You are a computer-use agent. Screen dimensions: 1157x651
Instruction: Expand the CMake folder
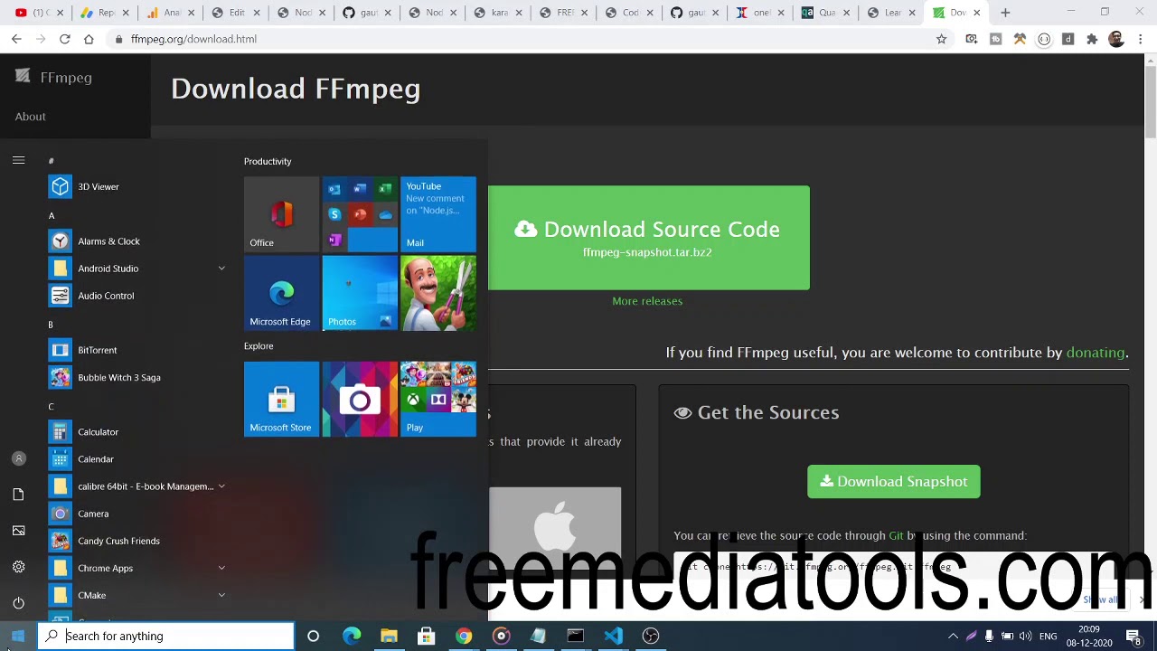click(221, 595)
